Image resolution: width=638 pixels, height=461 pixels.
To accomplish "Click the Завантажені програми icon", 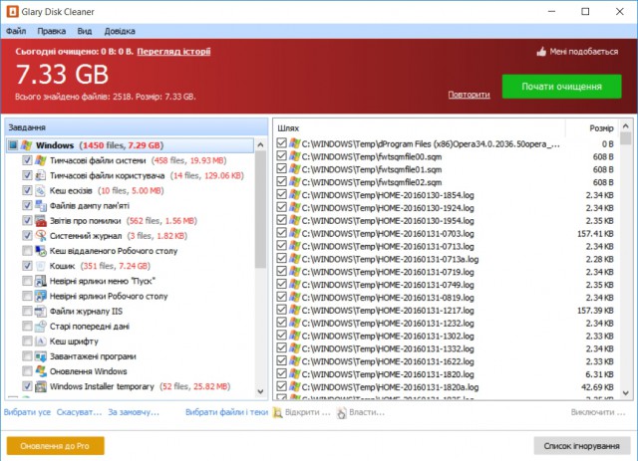I will pyautogui.click(x=40, y=355).
